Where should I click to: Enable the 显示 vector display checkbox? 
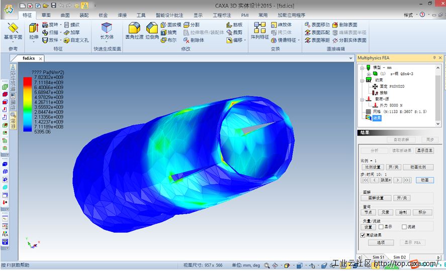tap(381, 227)
